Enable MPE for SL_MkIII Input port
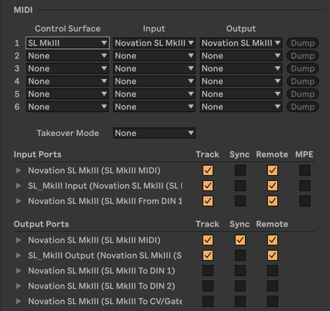The image size is (330, 311). [x=305, y=186]
